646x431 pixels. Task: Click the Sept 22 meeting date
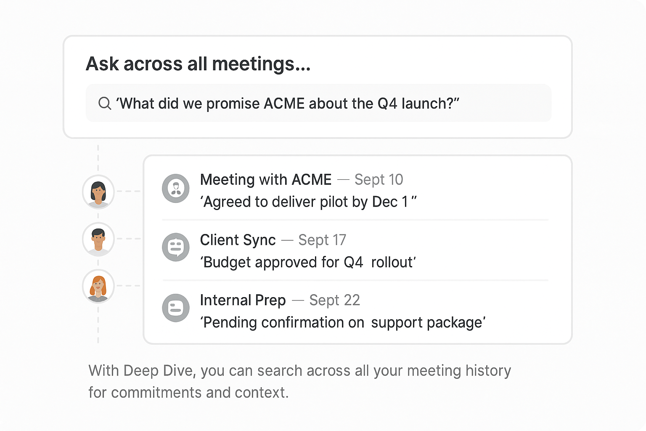tap(335, 300)
